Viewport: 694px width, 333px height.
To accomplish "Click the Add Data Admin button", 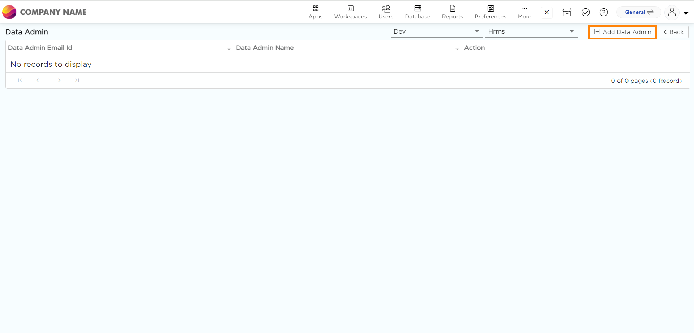I will [622, 32].
